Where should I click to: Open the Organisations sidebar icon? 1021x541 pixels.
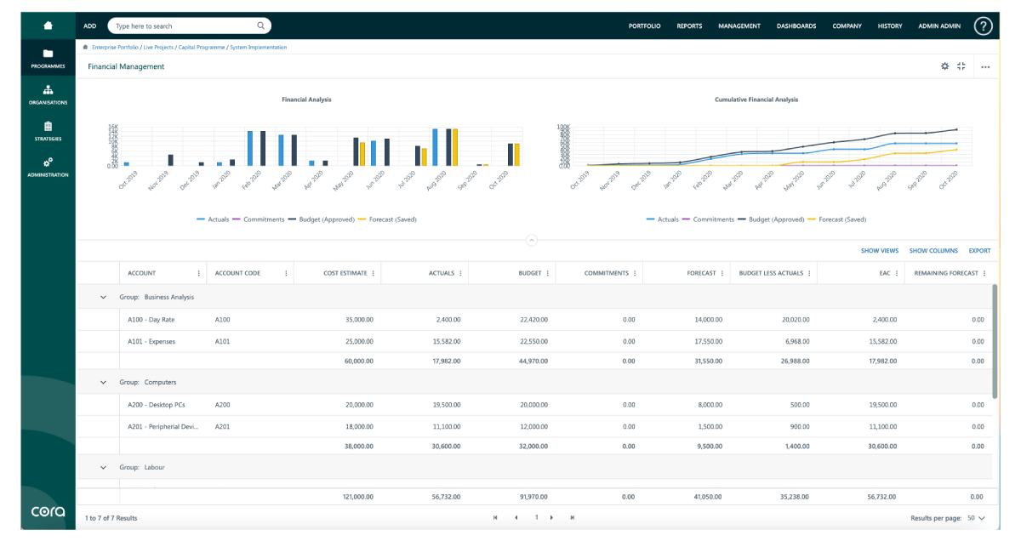[x=48, y=90]
